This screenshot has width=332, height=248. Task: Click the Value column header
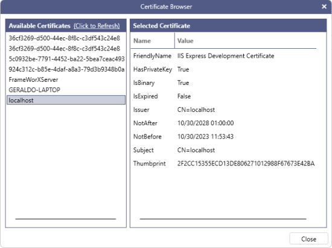[x=246, y=41]
